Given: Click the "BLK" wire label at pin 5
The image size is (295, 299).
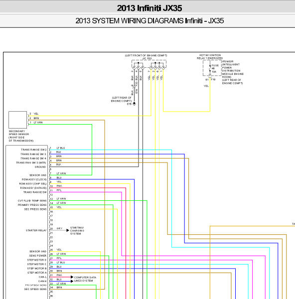Looking at the screenshot, I should pyautogui.click(x=59, y=164).
